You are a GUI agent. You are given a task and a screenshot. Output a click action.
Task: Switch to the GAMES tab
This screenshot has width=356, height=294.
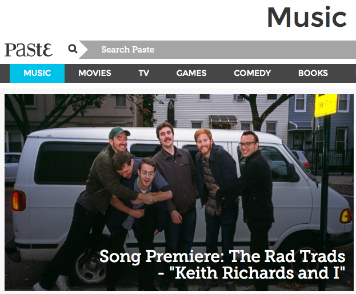coord(191,73)
